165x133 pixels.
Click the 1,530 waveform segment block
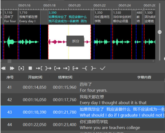pos(122,17)
